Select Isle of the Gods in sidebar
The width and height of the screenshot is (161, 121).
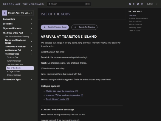(20, 68)
